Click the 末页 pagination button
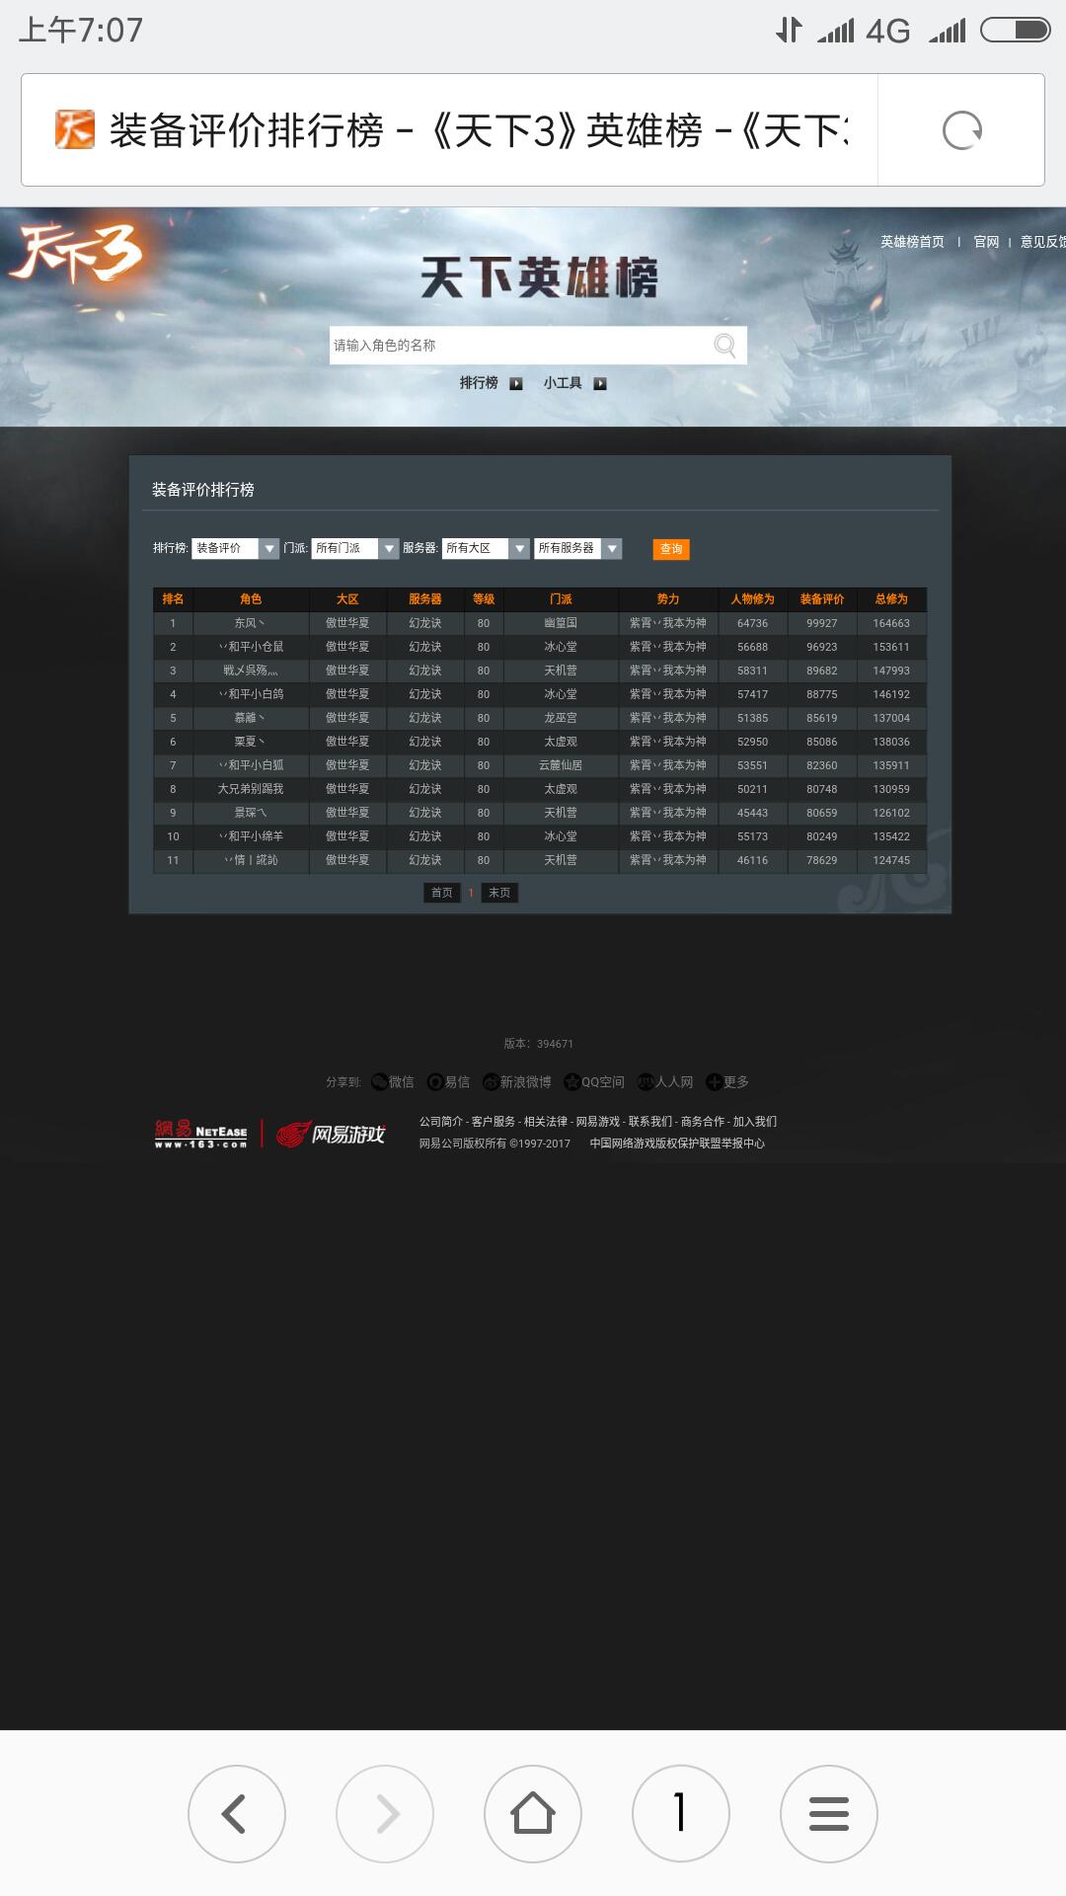Viewport: 1066px width, 1896px height. 499,893
